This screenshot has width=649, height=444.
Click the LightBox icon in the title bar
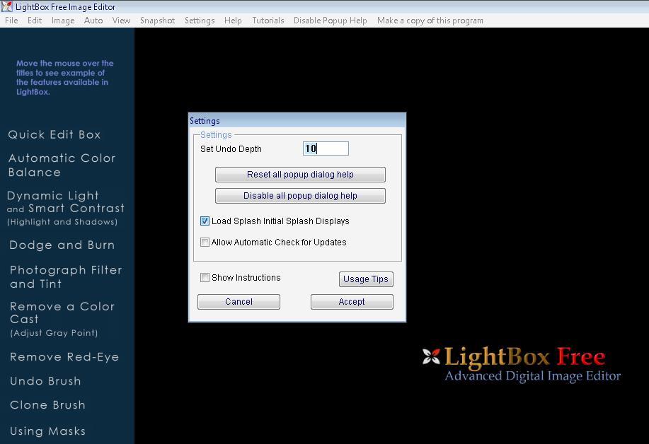[7, 7]
